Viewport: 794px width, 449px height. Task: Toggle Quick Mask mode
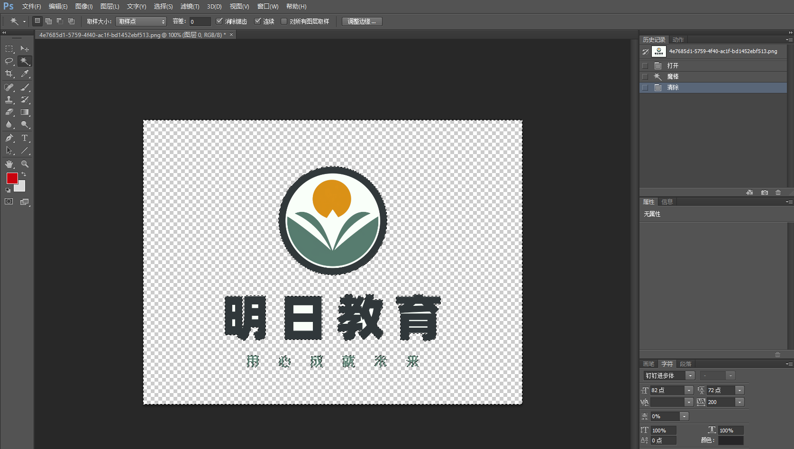(9, 202)
